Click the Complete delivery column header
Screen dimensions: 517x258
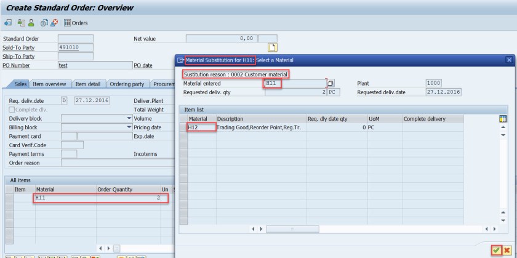click(x=433, y=119)
